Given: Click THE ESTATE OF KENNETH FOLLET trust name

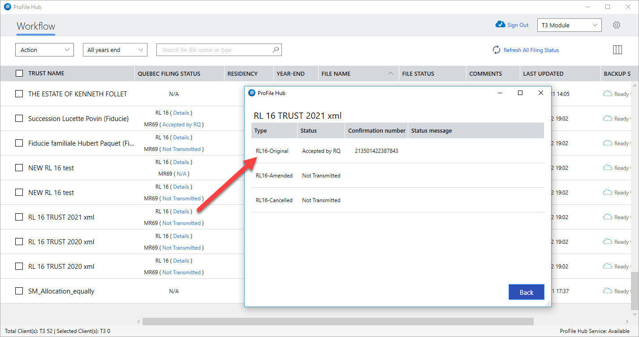Looking at the screenshot, I should (78, 94).
